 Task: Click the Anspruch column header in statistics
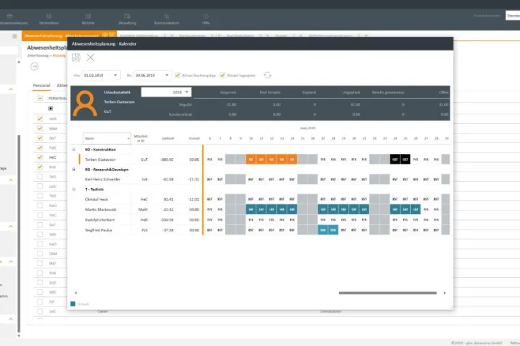(228, 93)
